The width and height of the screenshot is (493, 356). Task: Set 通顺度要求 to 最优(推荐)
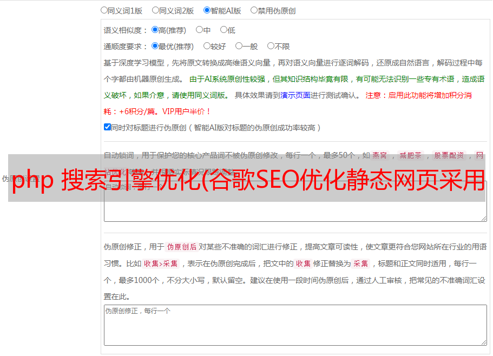155,46
